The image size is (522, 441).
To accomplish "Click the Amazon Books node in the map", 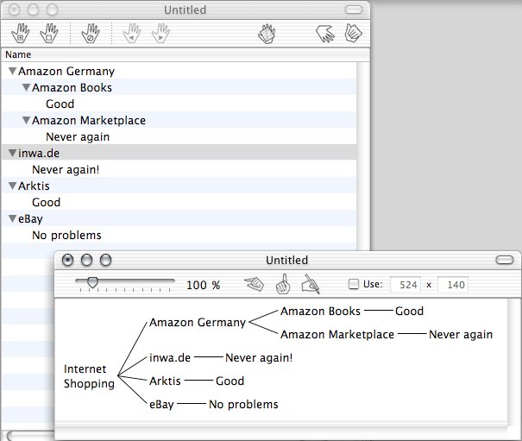I will point(320,311).
